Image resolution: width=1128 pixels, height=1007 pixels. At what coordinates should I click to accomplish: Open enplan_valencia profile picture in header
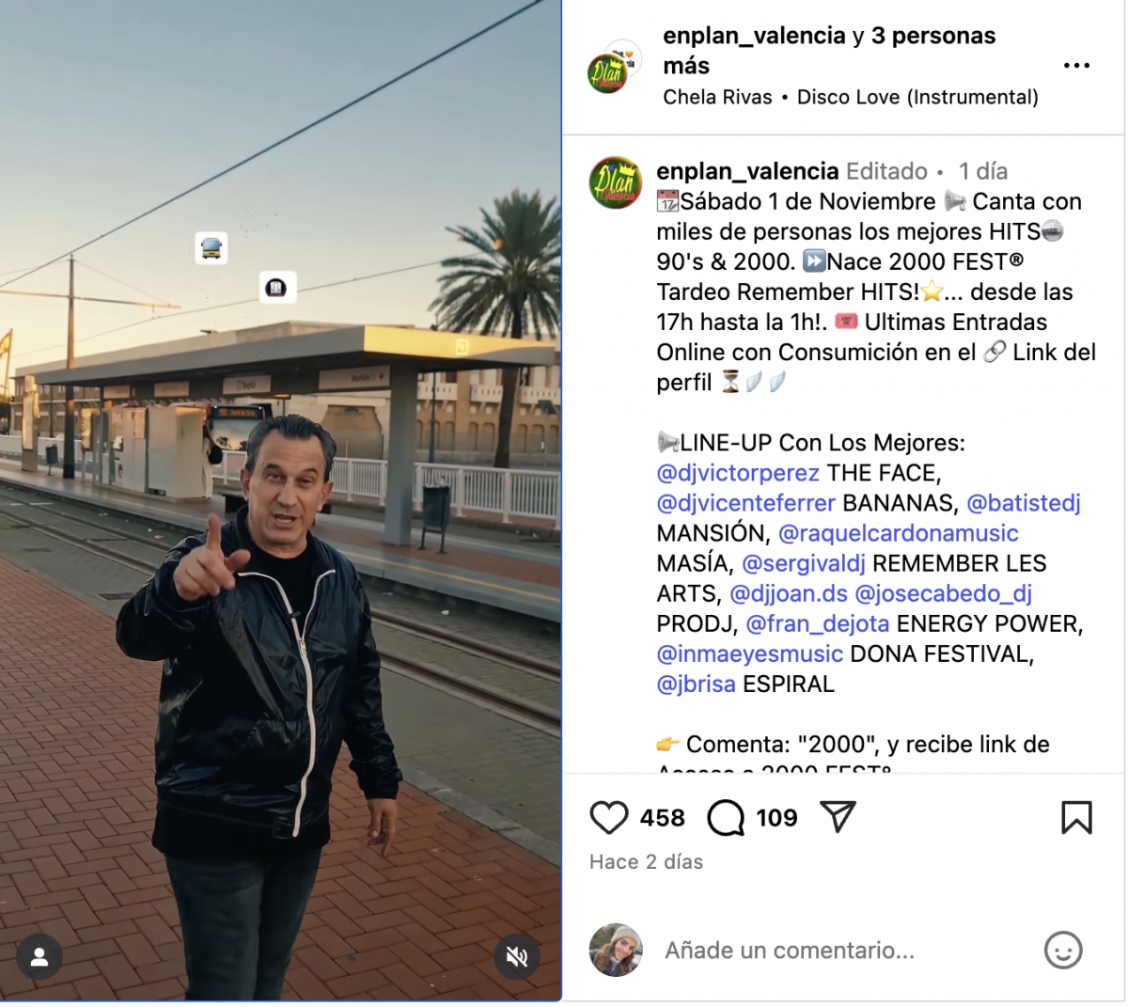pos(611,68)
